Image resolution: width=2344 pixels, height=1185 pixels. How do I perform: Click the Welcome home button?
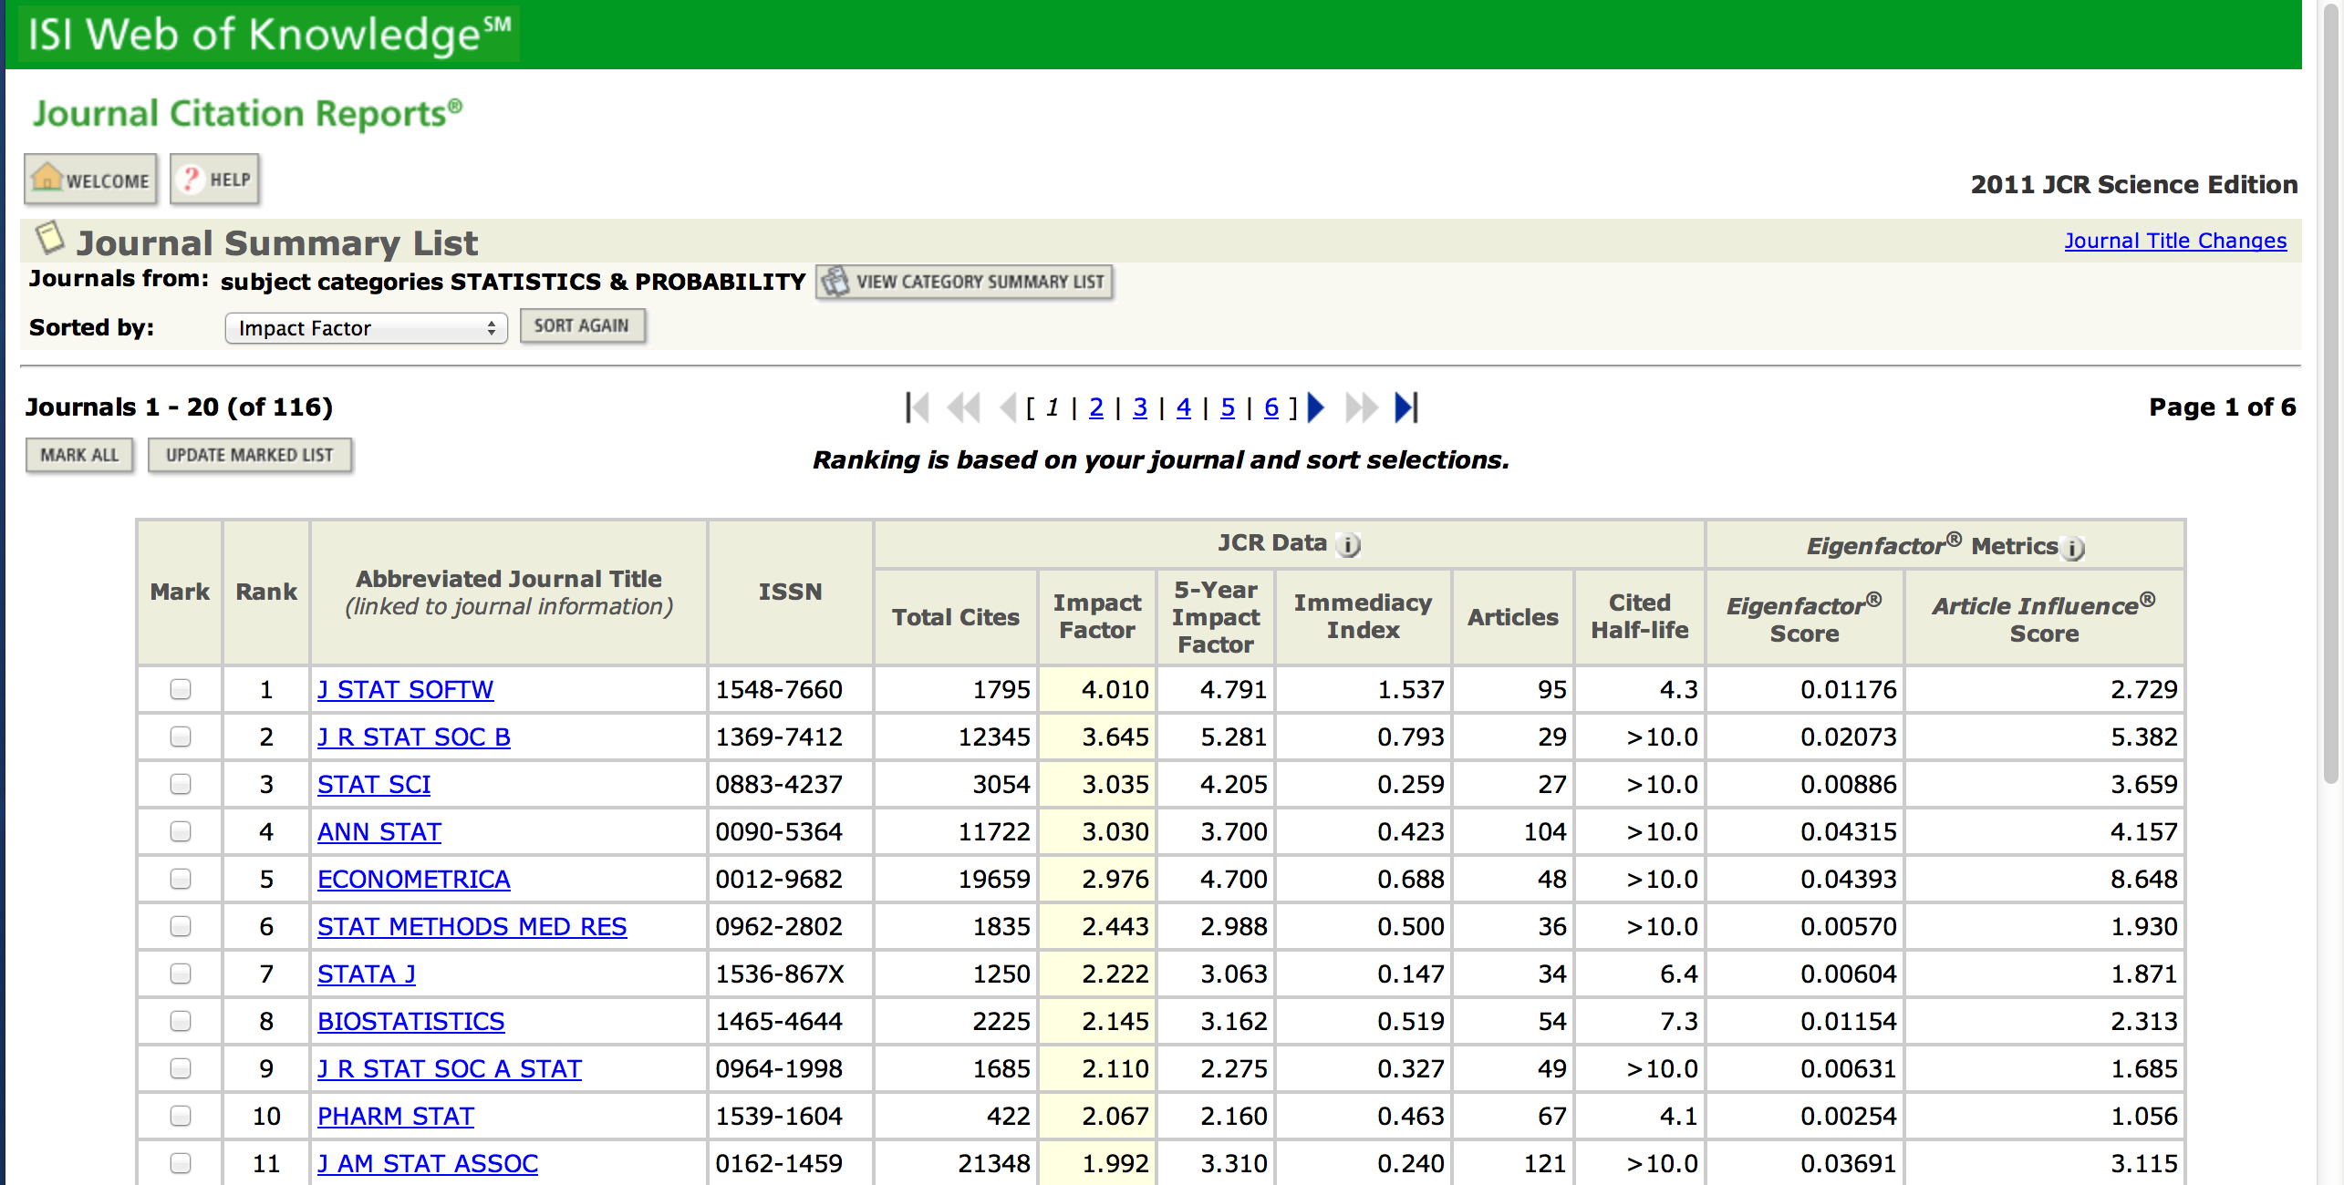click(90, 179)
